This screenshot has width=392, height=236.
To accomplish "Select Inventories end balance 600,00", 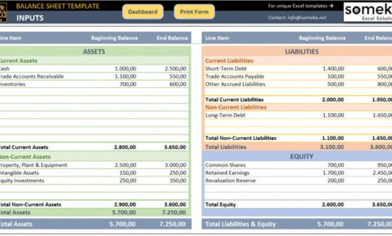I will pos(178,84).
